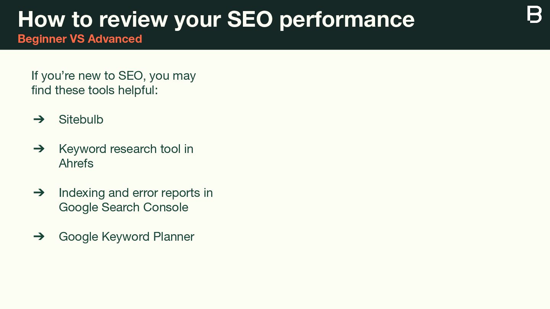The width and height of the screenshot is (550, 309).
Task: Select the 'find these tools helpful:' line
Action: tap(94, 90)
